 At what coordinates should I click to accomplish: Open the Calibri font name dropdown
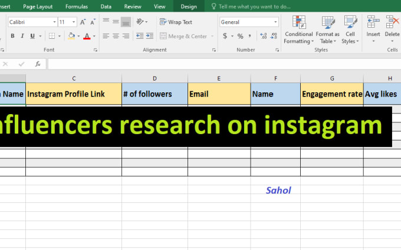click(54, 22)
